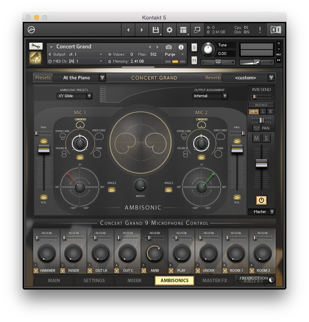
Task: Click the Mic 1 angle link icon
Action: 112,190
